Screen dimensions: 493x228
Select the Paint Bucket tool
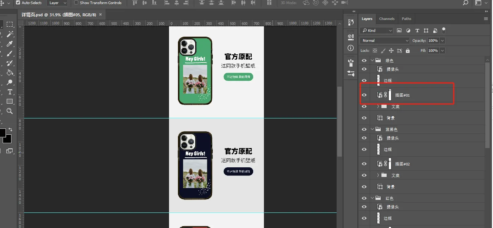10,73
